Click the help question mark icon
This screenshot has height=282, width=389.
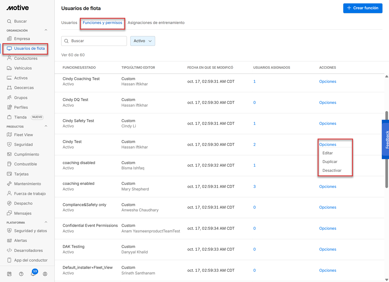pyautogui.click(x=21, y=274)
